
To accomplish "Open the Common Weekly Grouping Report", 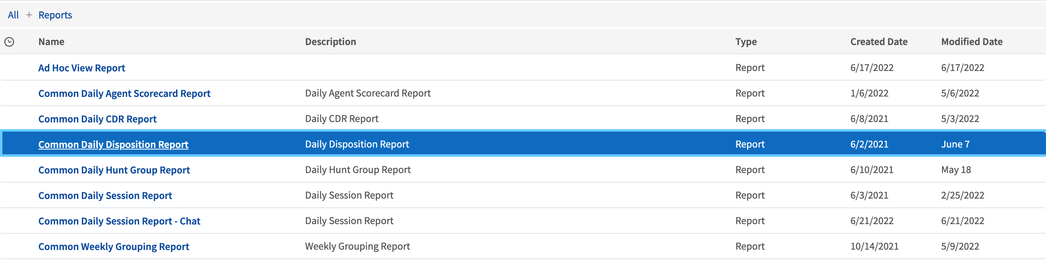I will coord(113,246).
